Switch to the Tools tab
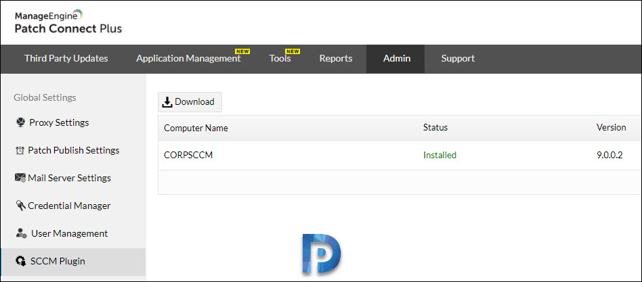The height and width of the screenshot is (282, 642). pos(280,58)
